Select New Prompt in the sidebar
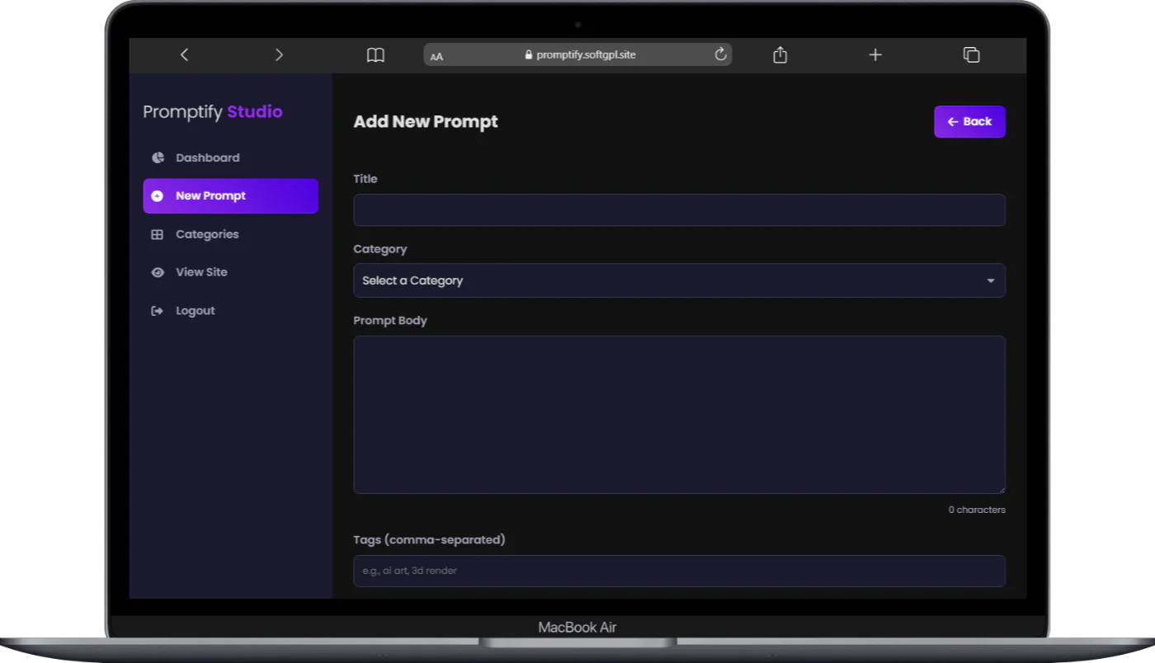The height and width of the screenshot is (663, 1155). 230,196
